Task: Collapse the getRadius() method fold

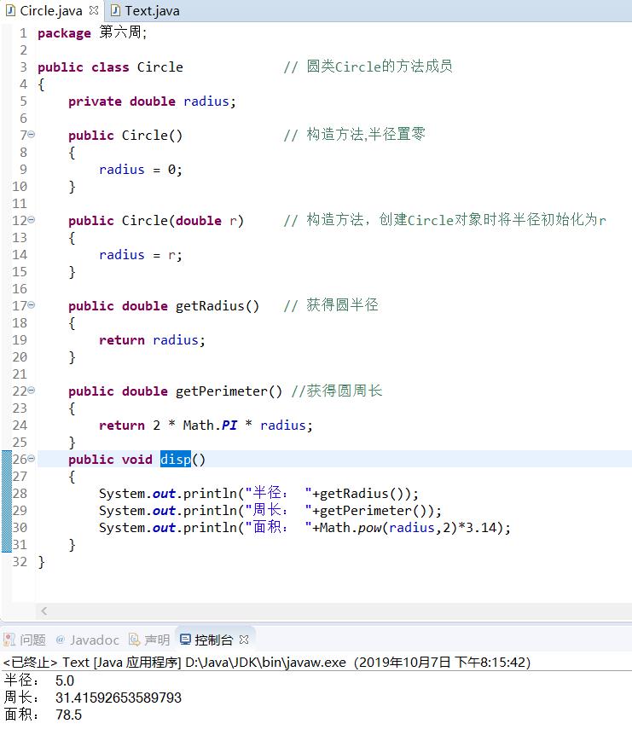Action: coord(32,305)
